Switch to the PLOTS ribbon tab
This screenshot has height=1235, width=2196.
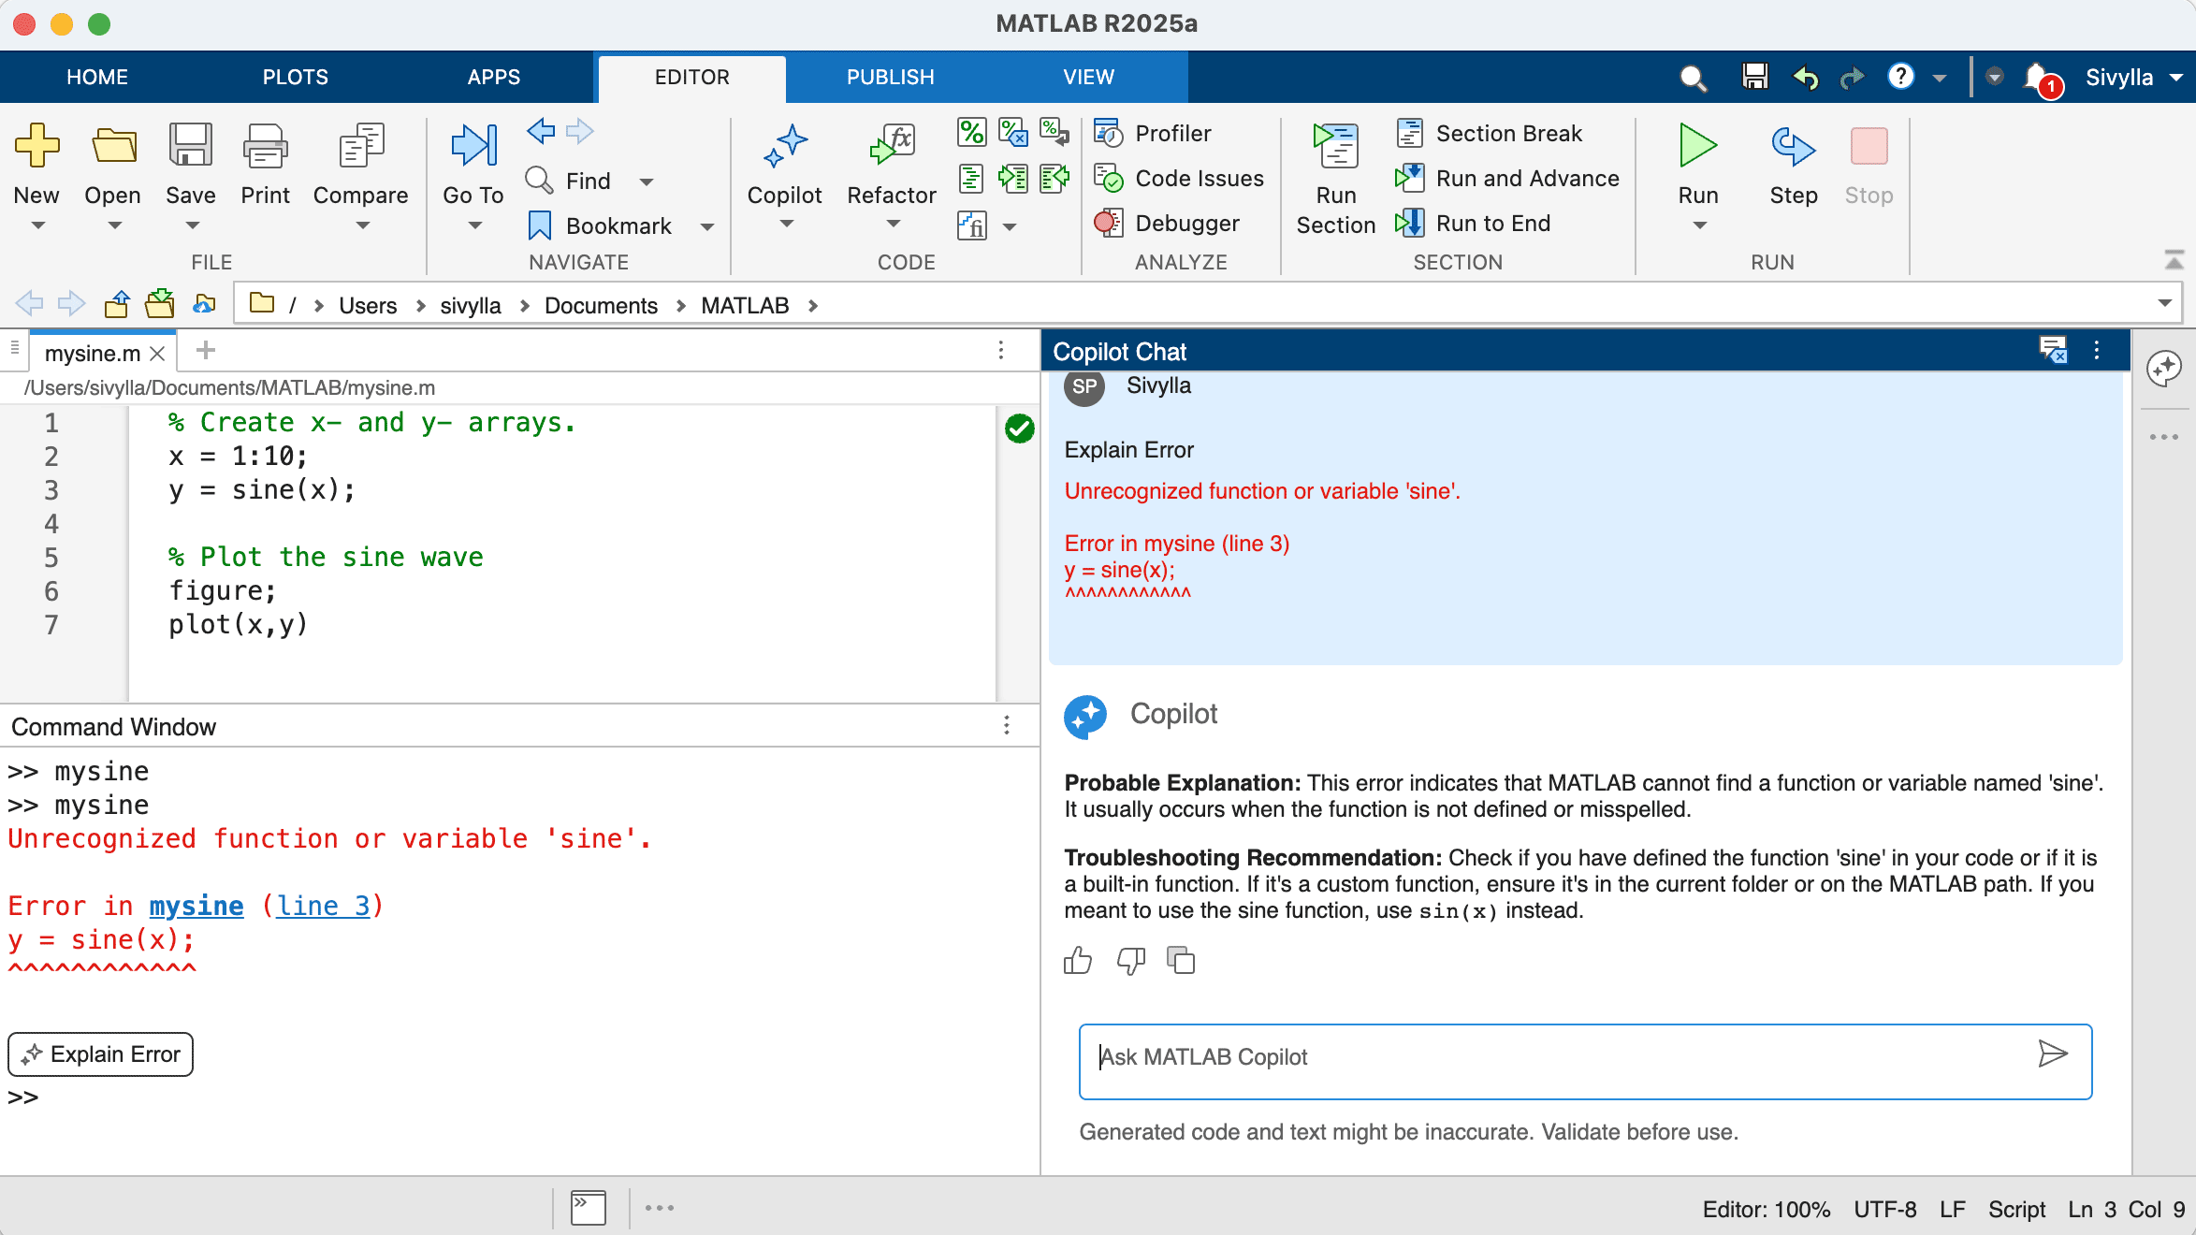click(296, 77)
